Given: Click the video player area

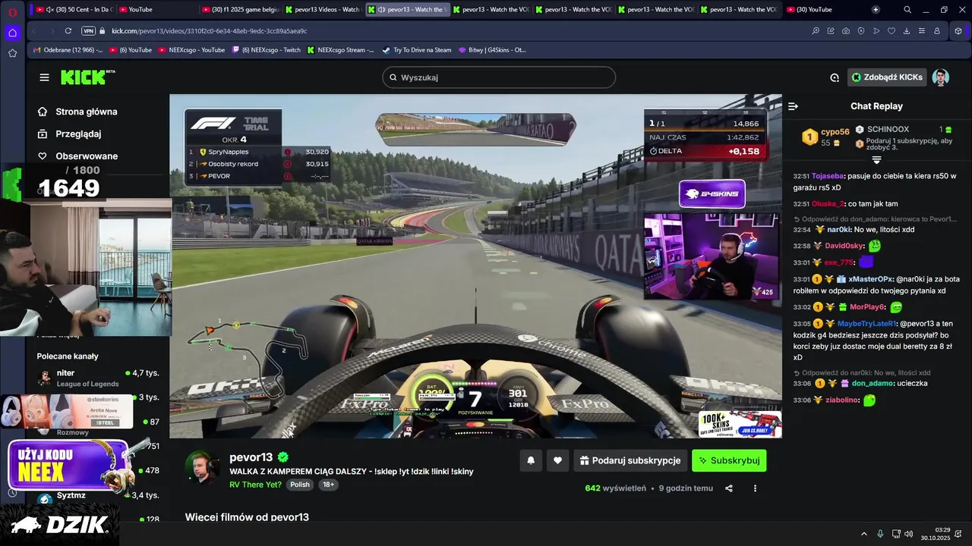Looking at the screenshot, I should 475,265.
